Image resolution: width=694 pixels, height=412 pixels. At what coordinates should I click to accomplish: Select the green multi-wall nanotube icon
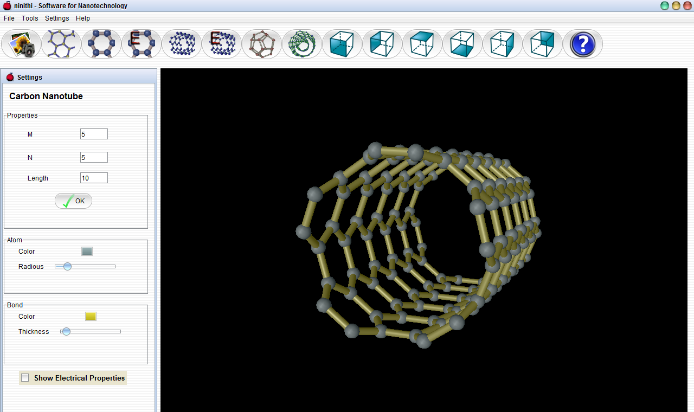coord(302,44)
